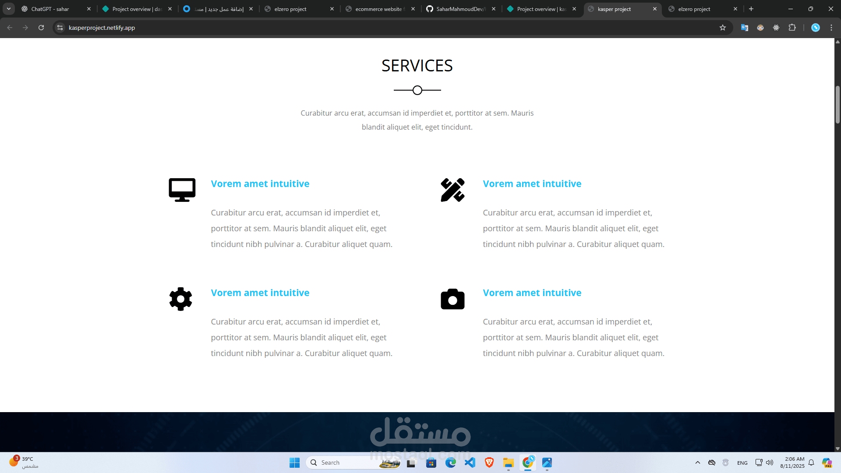
Task: Click the pencil and ruler service icon
Action: tap(452, 190)
